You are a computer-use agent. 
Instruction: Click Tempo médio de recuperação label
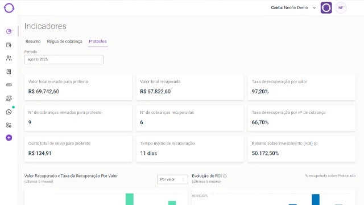point(167,143)
